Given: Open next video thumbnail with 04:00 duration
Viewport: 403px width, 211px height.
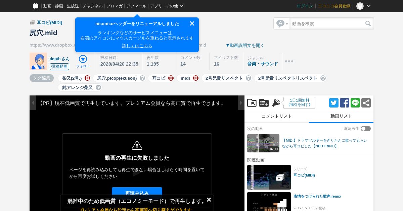Looking at the screenshot, I should 263,143.
